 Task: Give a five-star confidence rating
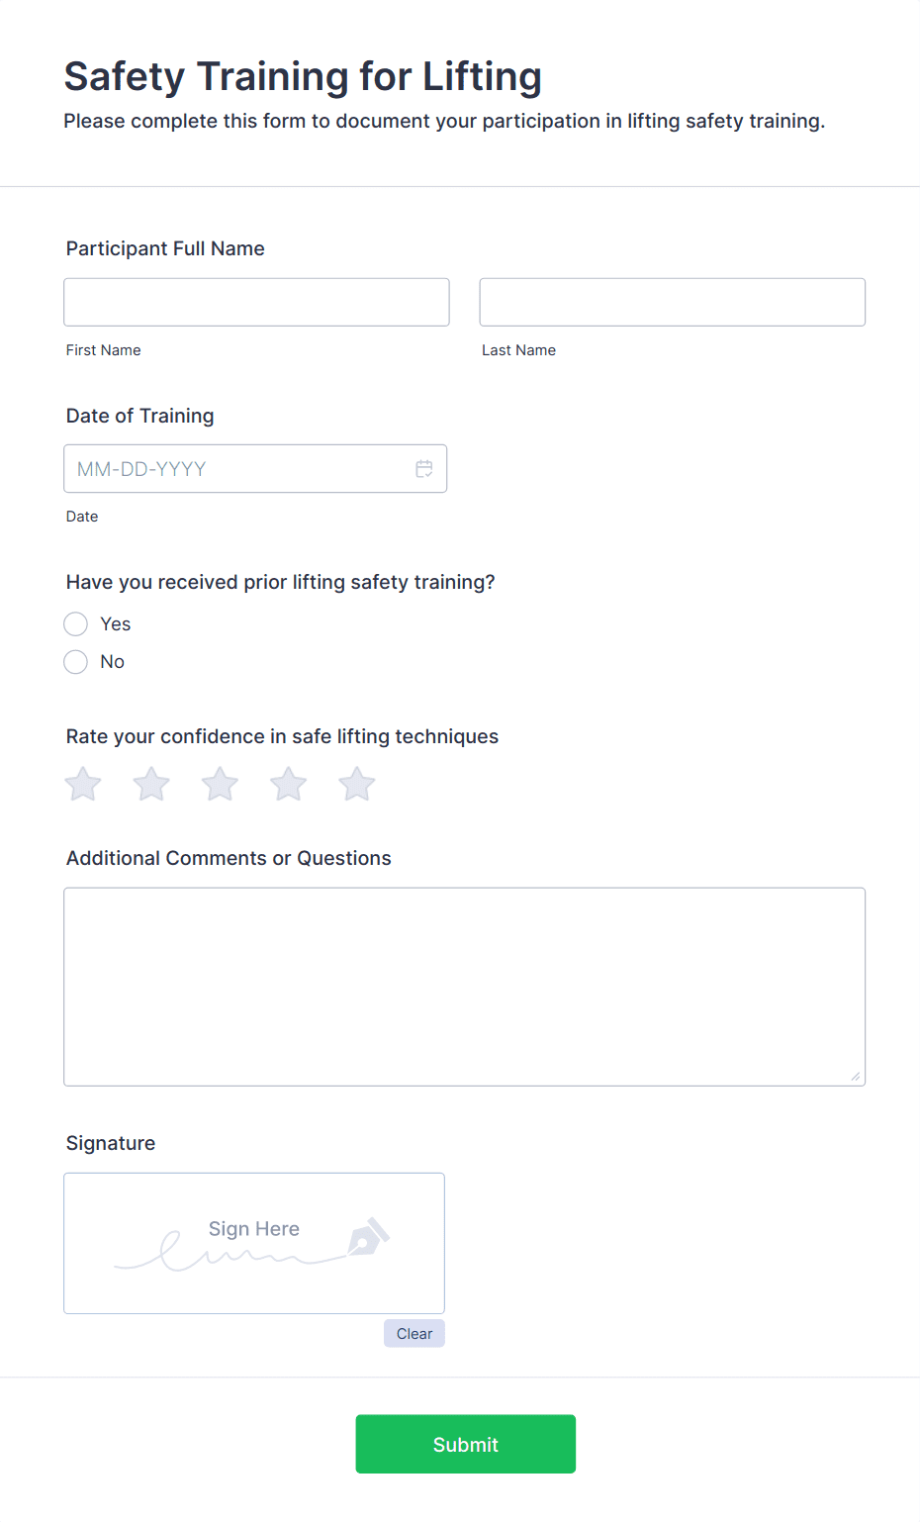coord(355,783)
